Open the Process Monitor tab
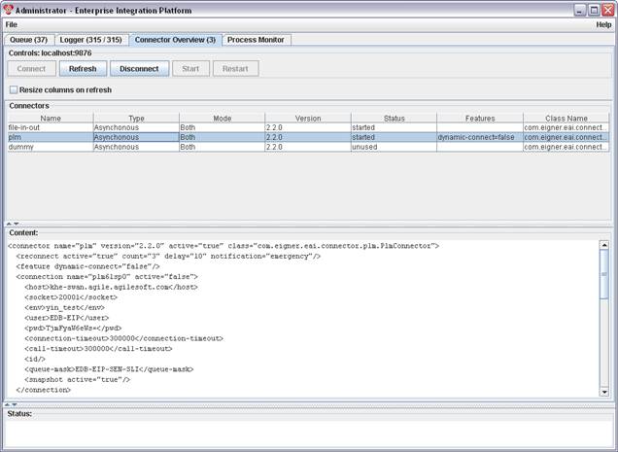 click(256, 40)
